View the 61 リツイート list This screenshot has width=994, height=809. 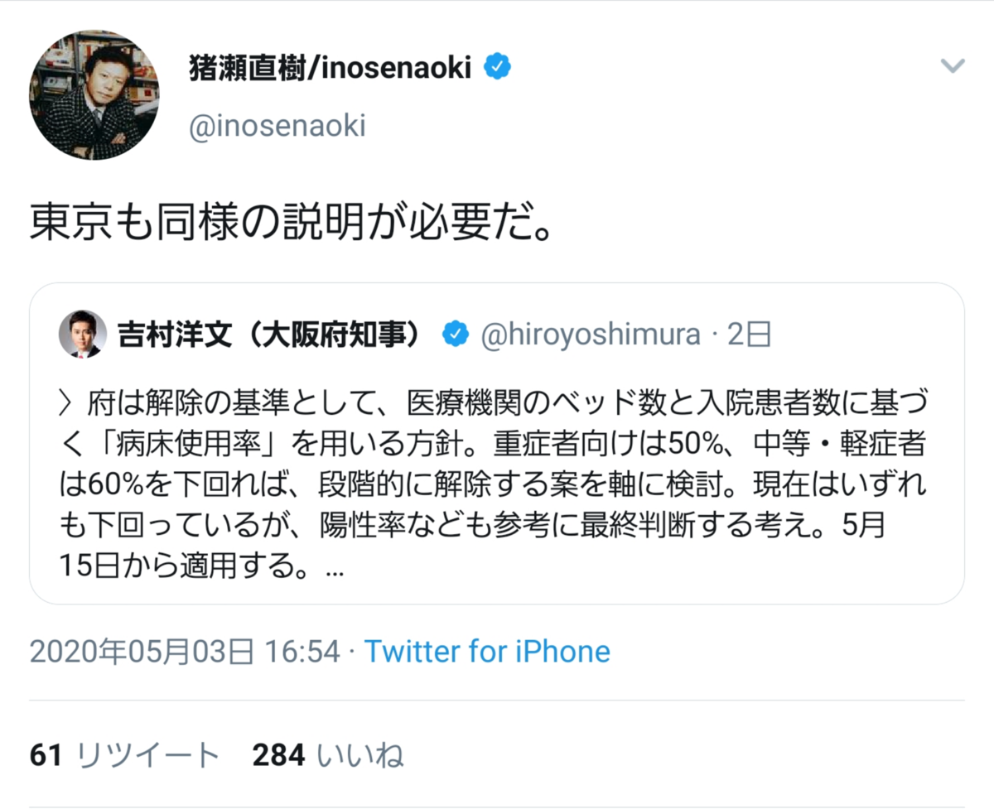click(124, 755)
